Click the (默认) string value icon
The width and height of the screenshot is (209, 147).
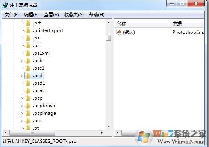(119, 32)
